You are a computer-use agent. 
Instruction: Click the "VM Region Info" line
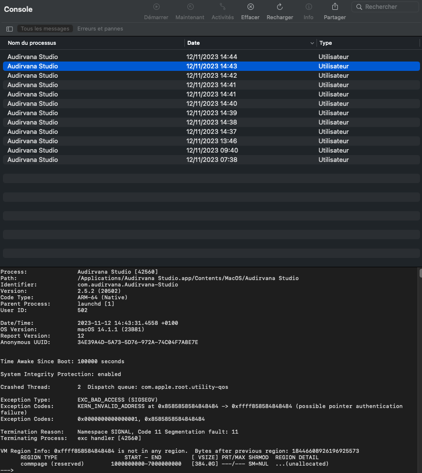pyautogui.click(x=180, y=451)
